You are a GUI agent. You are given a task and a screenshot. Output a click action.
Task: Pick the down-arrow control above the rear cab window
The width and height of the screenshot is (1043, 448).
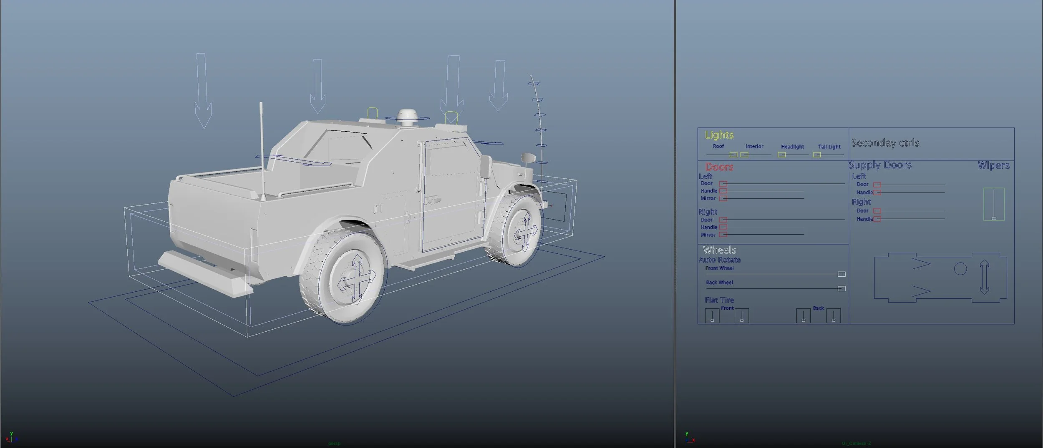pos(317,86)
